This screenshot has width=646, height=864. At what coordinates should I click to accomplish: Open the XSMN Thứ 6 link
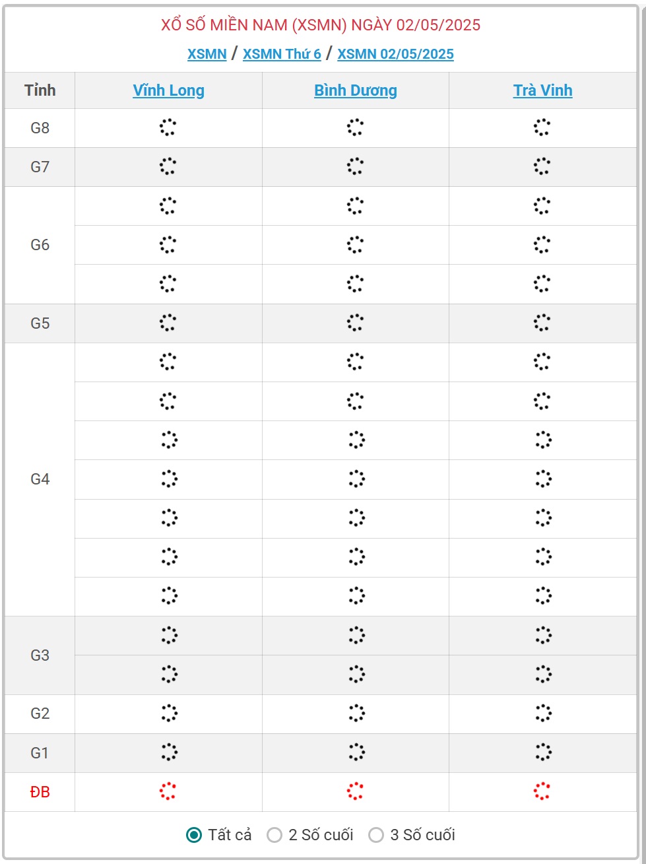(x=282, y=54)
